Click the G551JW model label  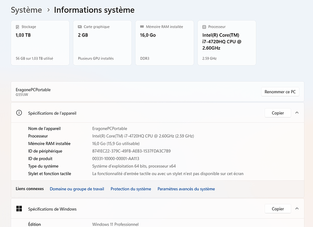(22, 95)
